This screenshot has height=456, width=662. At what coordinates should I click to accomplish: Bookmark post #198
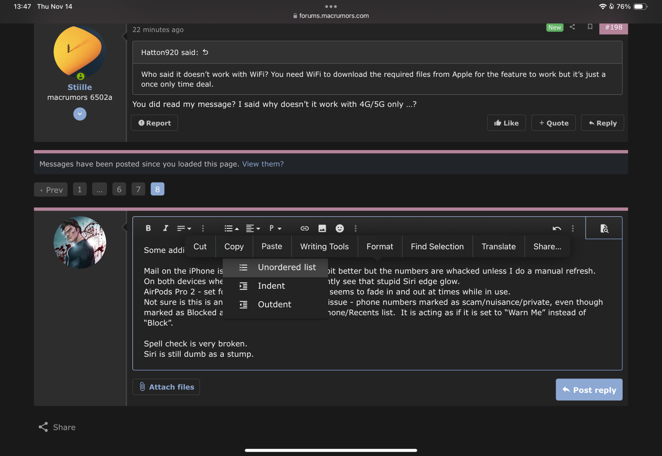[x=590, y=27]
